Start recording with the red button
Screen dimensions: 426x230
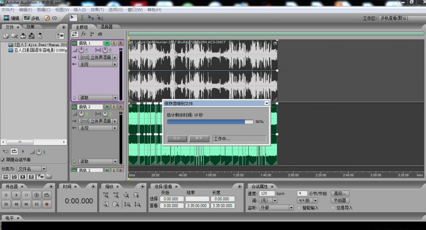(x=47, y=204)
